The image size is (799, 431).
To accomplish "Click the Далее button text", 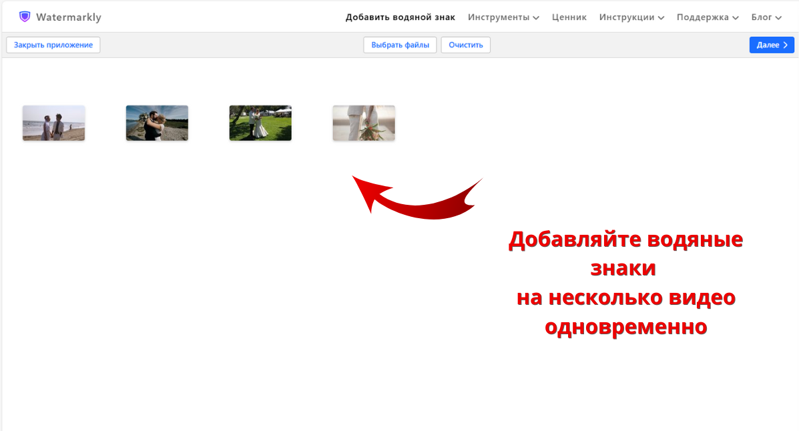I will tap(768, 45).
